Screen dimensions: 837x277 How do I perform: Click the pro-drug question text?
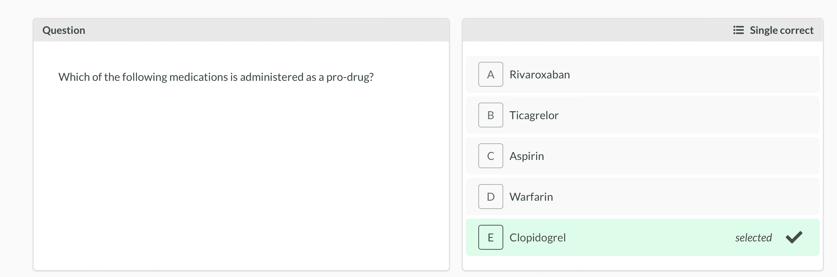tap(216, 77)
